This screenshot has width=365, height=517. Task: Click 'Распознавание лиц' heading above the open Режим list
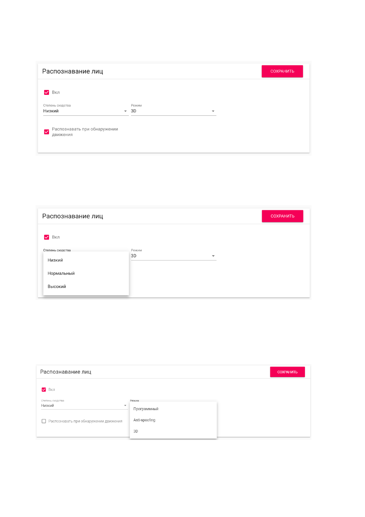click(x=66, y=372)
